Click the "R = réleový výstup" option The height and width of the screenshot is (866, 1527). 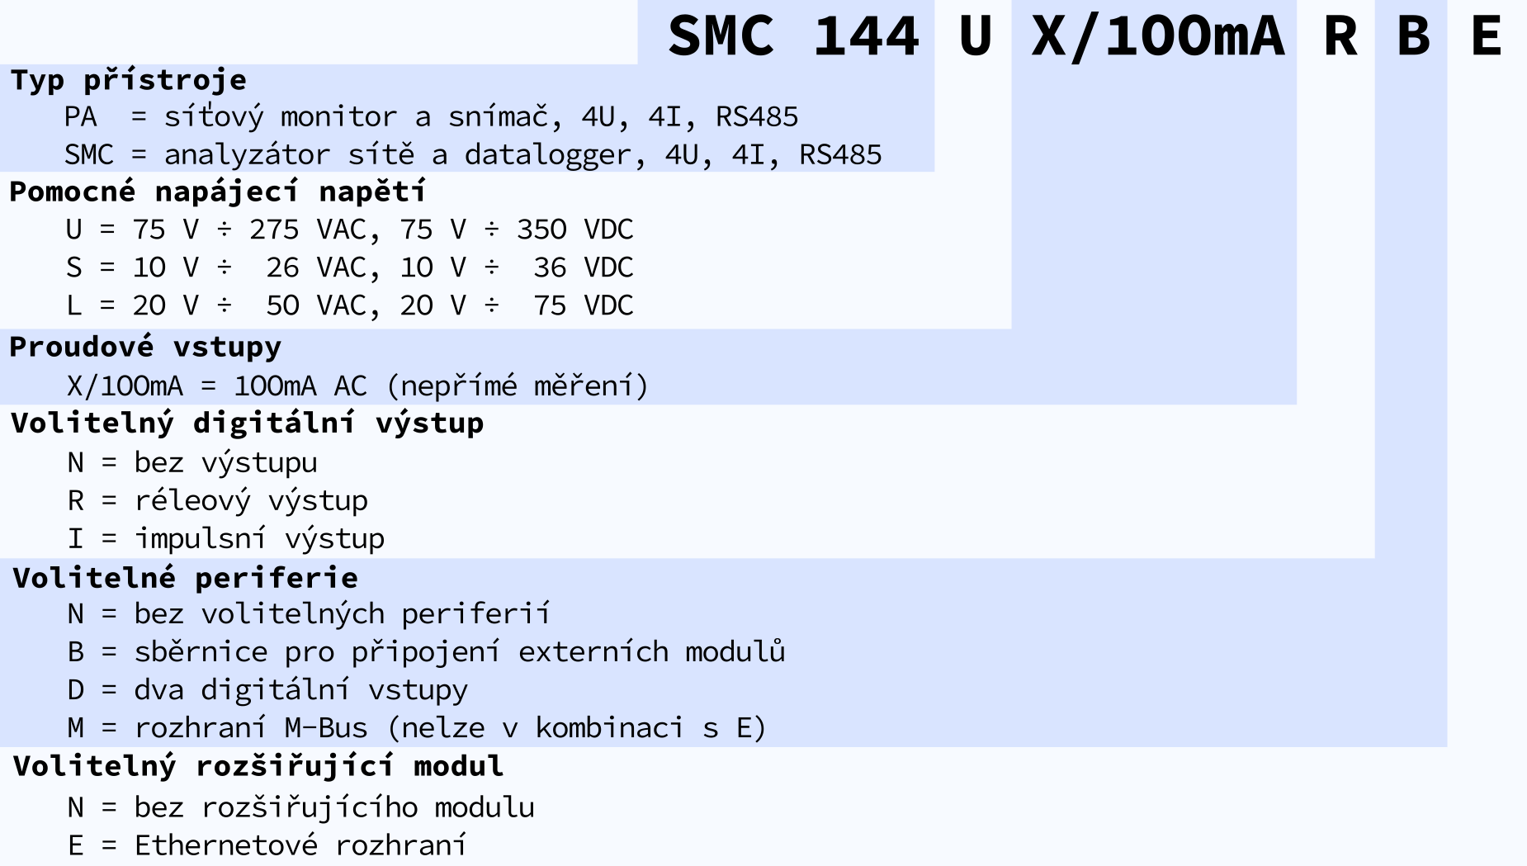pyautogui.click(x=217, y=500)
